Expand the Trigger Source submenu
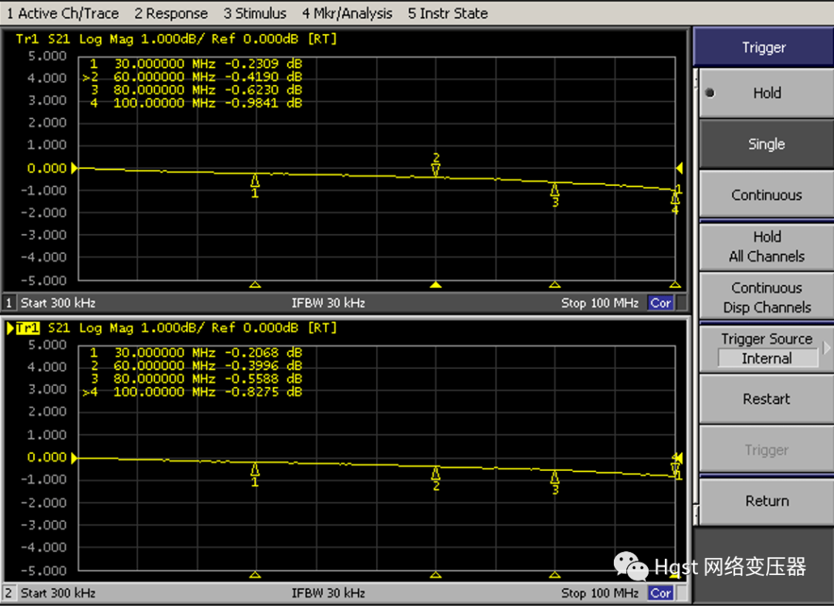This screenshot has width=834, height=606. (x=766, y=348)
